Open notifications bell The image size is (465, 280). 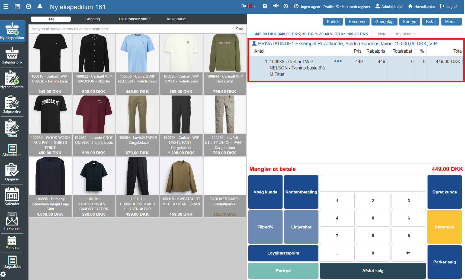pos(40,7)
